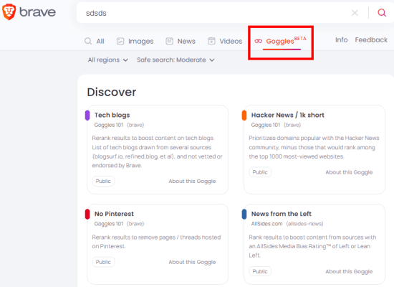Open the Feedback link
Viewport: 394px width, 287px height.
click(371, 39)
